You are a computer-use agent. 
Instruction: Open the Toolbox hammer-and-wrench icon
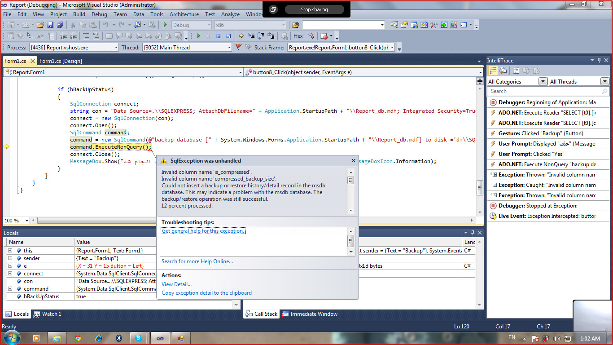coord(433,25)
